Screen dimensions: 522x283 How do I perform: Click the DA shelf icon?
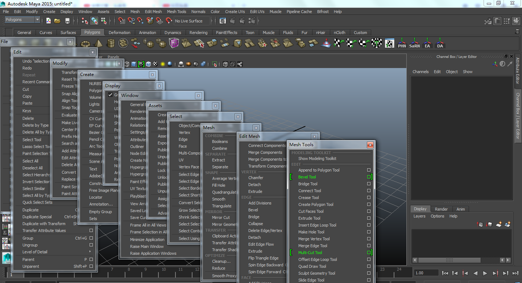(x=440, y=43)
